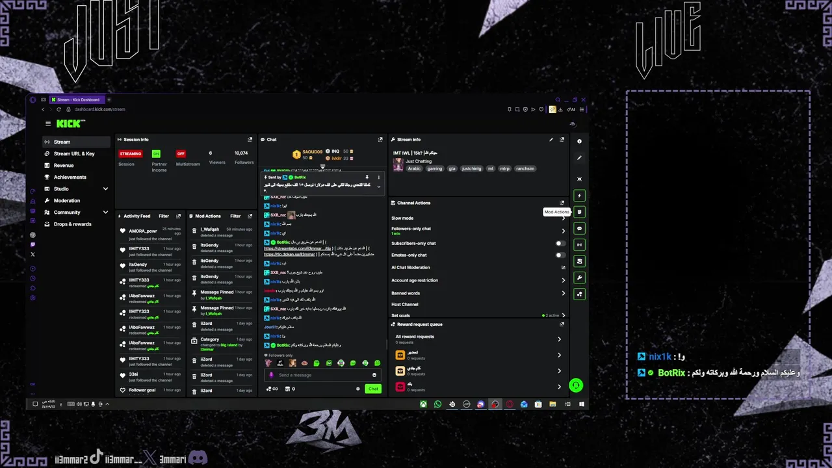
Task: Click the pin icon on pinned message
Action: tap(367, 177)
